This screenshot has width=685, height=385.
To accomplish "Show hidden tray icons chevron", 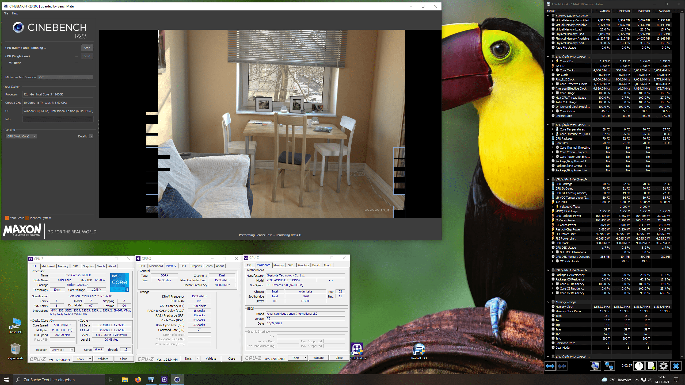I will coord(637,380).
